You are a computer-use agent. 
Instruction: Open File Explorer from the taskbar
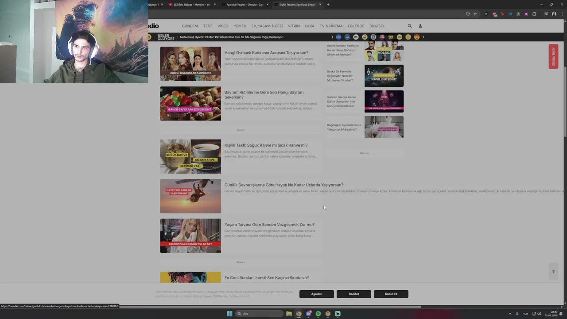pyautogui.click(x=289, y=314)
